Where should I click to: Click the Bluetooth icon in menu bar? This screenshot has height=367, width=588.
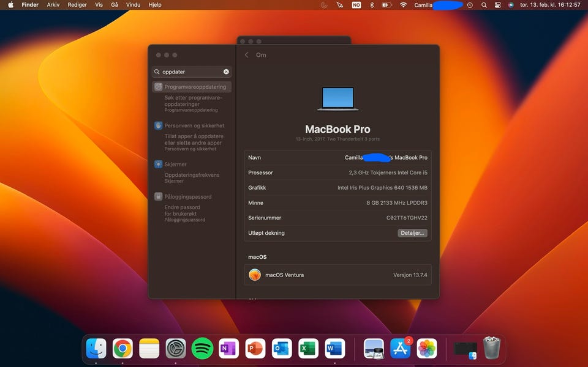pos(371,5)
